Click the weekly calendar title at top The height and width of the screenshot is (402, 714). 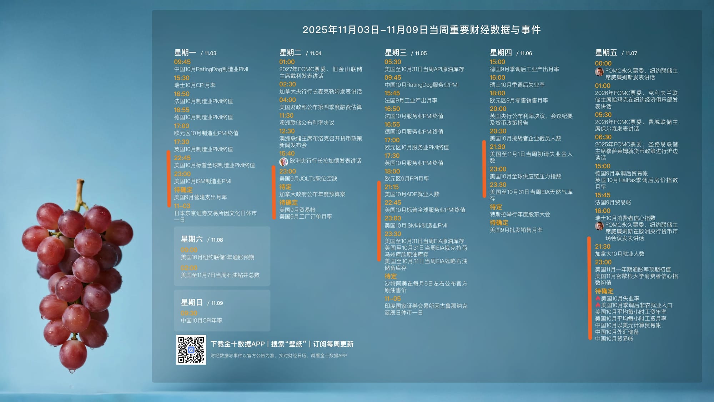(421, 30)
